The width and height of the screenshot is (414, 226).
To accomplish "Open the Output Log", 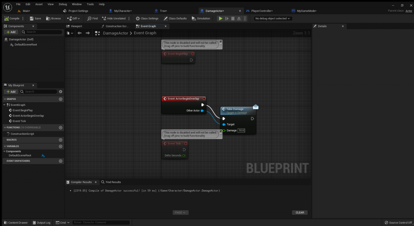I will point(42,223).
